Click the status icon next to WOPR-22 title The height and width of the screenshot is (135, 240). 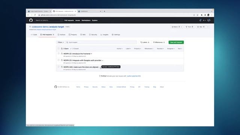click(x=91, y=54)
